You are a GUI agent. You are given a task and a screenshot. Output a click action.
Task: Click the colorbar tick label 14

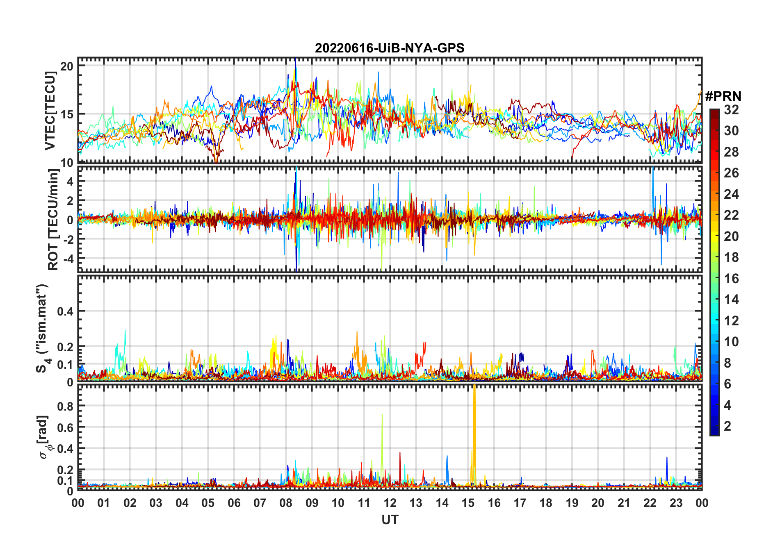point(731,300)
